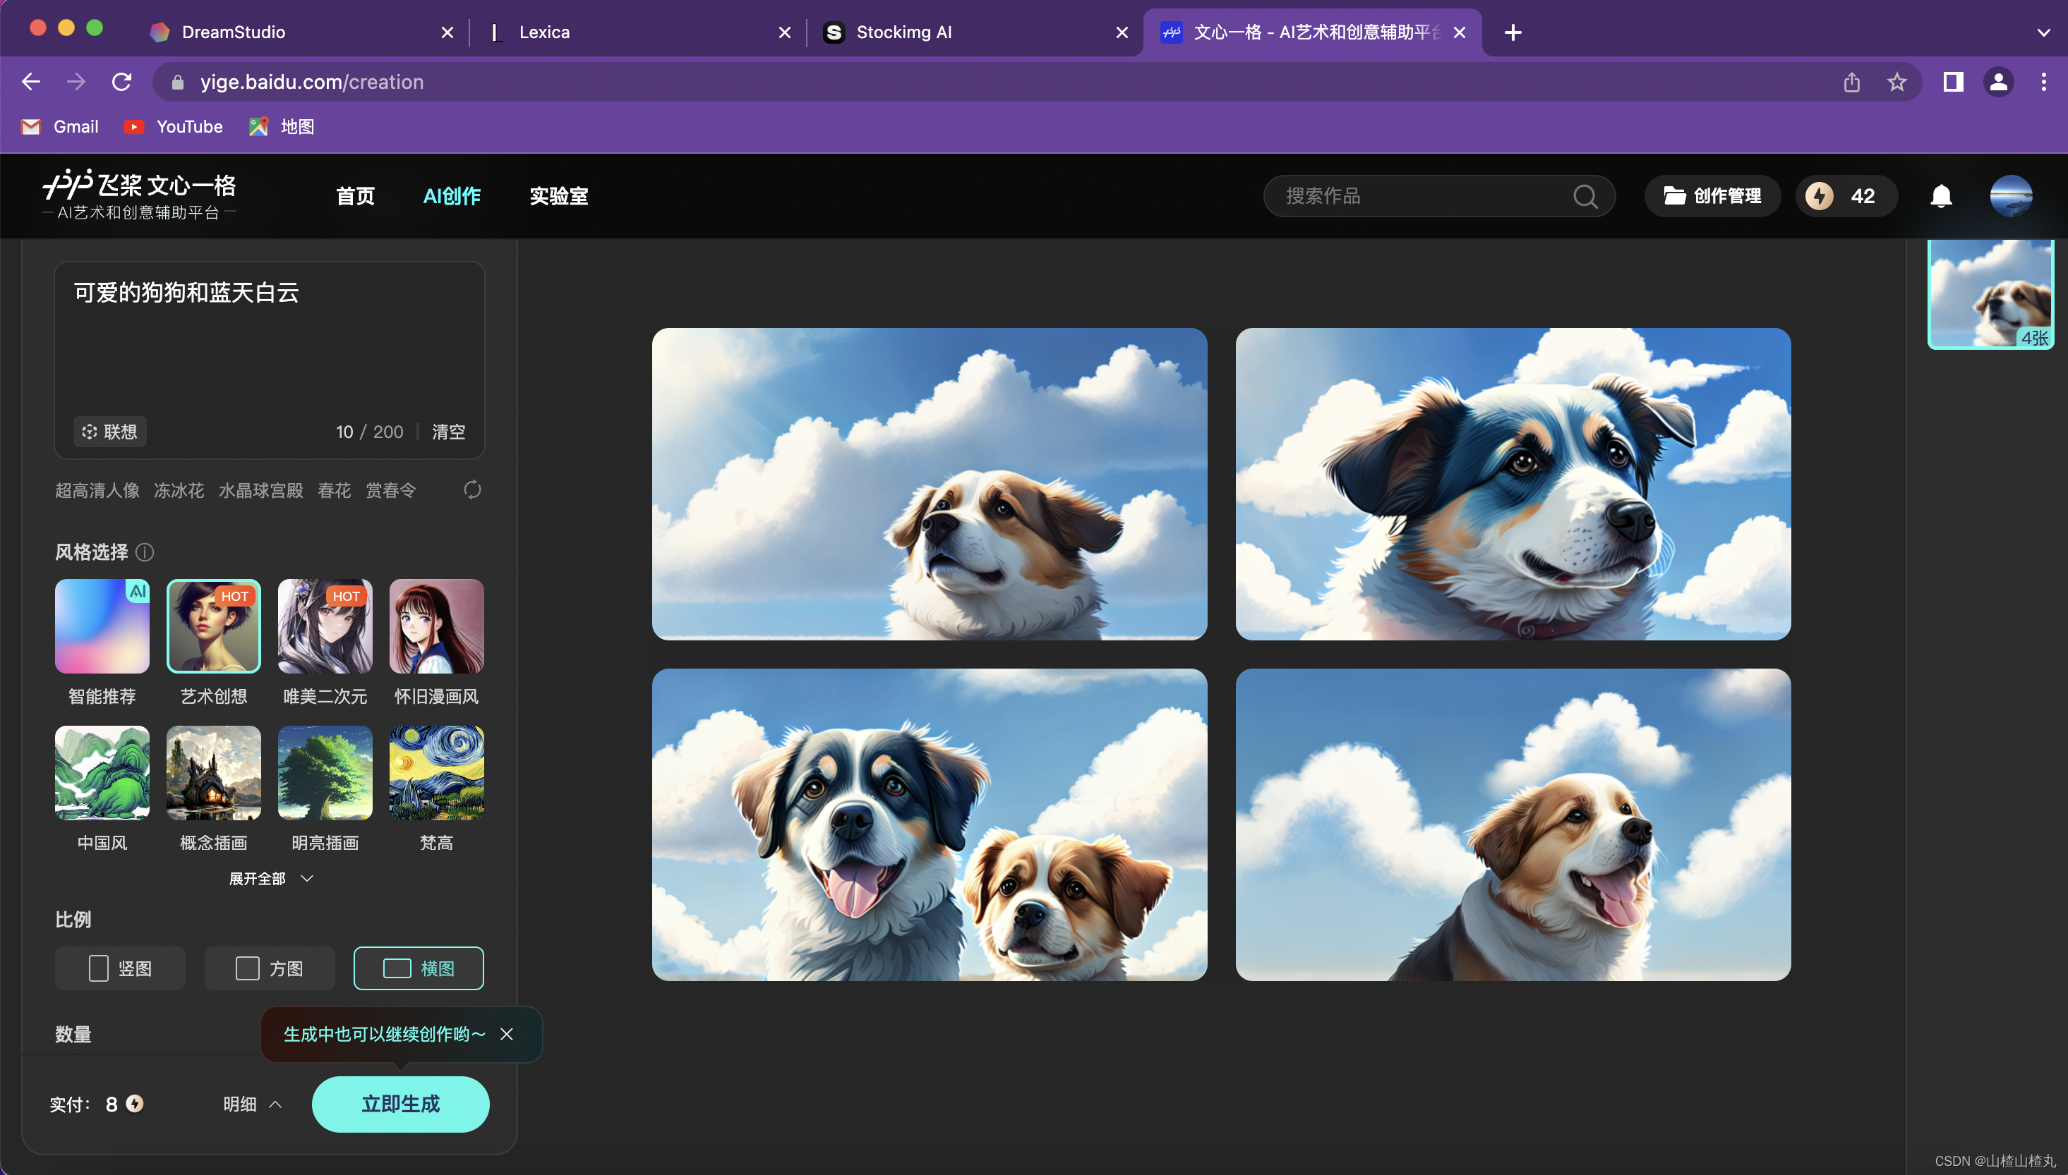This screenshot has width=2068, height=1175.
Task: Select the 竖图 portrait ratio
Action: [x=120, y=968]
